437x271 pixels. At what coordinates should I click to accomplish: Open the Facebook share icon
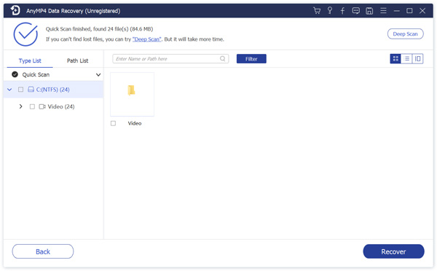coord(342,11)
